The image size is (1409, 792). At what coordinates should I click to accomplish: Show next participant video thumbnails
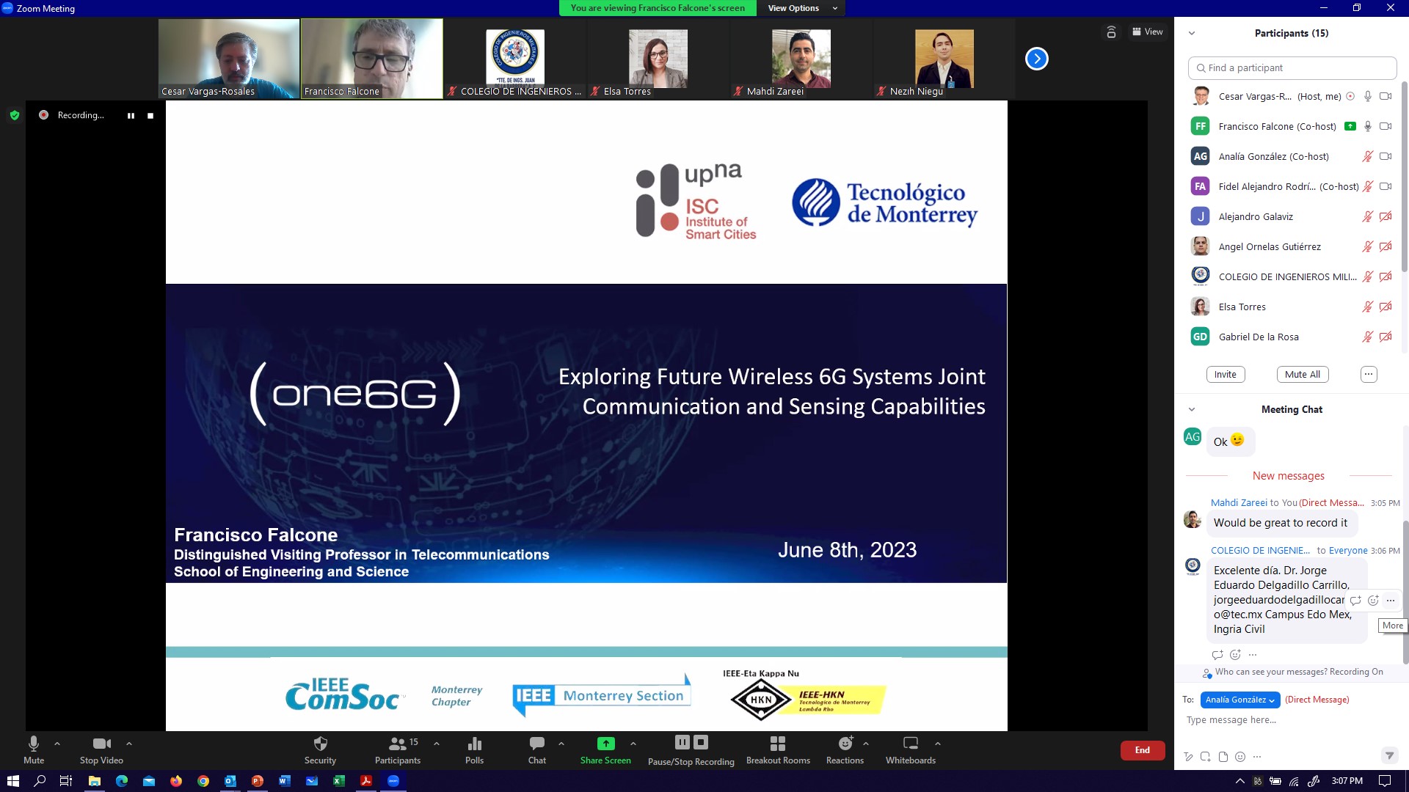pos(1036,59)
